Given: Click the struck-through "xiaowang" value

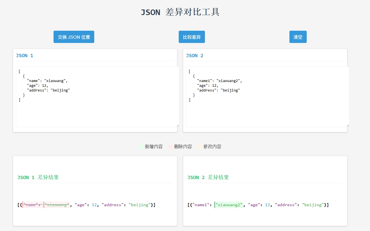Looking at the screenshot, I should pos(57,205).
